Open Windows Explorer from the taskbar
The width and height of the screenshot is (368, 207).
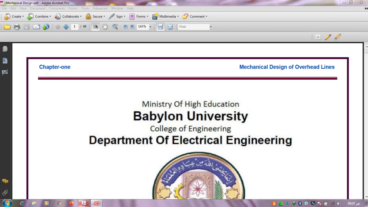pyautogui.click(x=34, y=203)
